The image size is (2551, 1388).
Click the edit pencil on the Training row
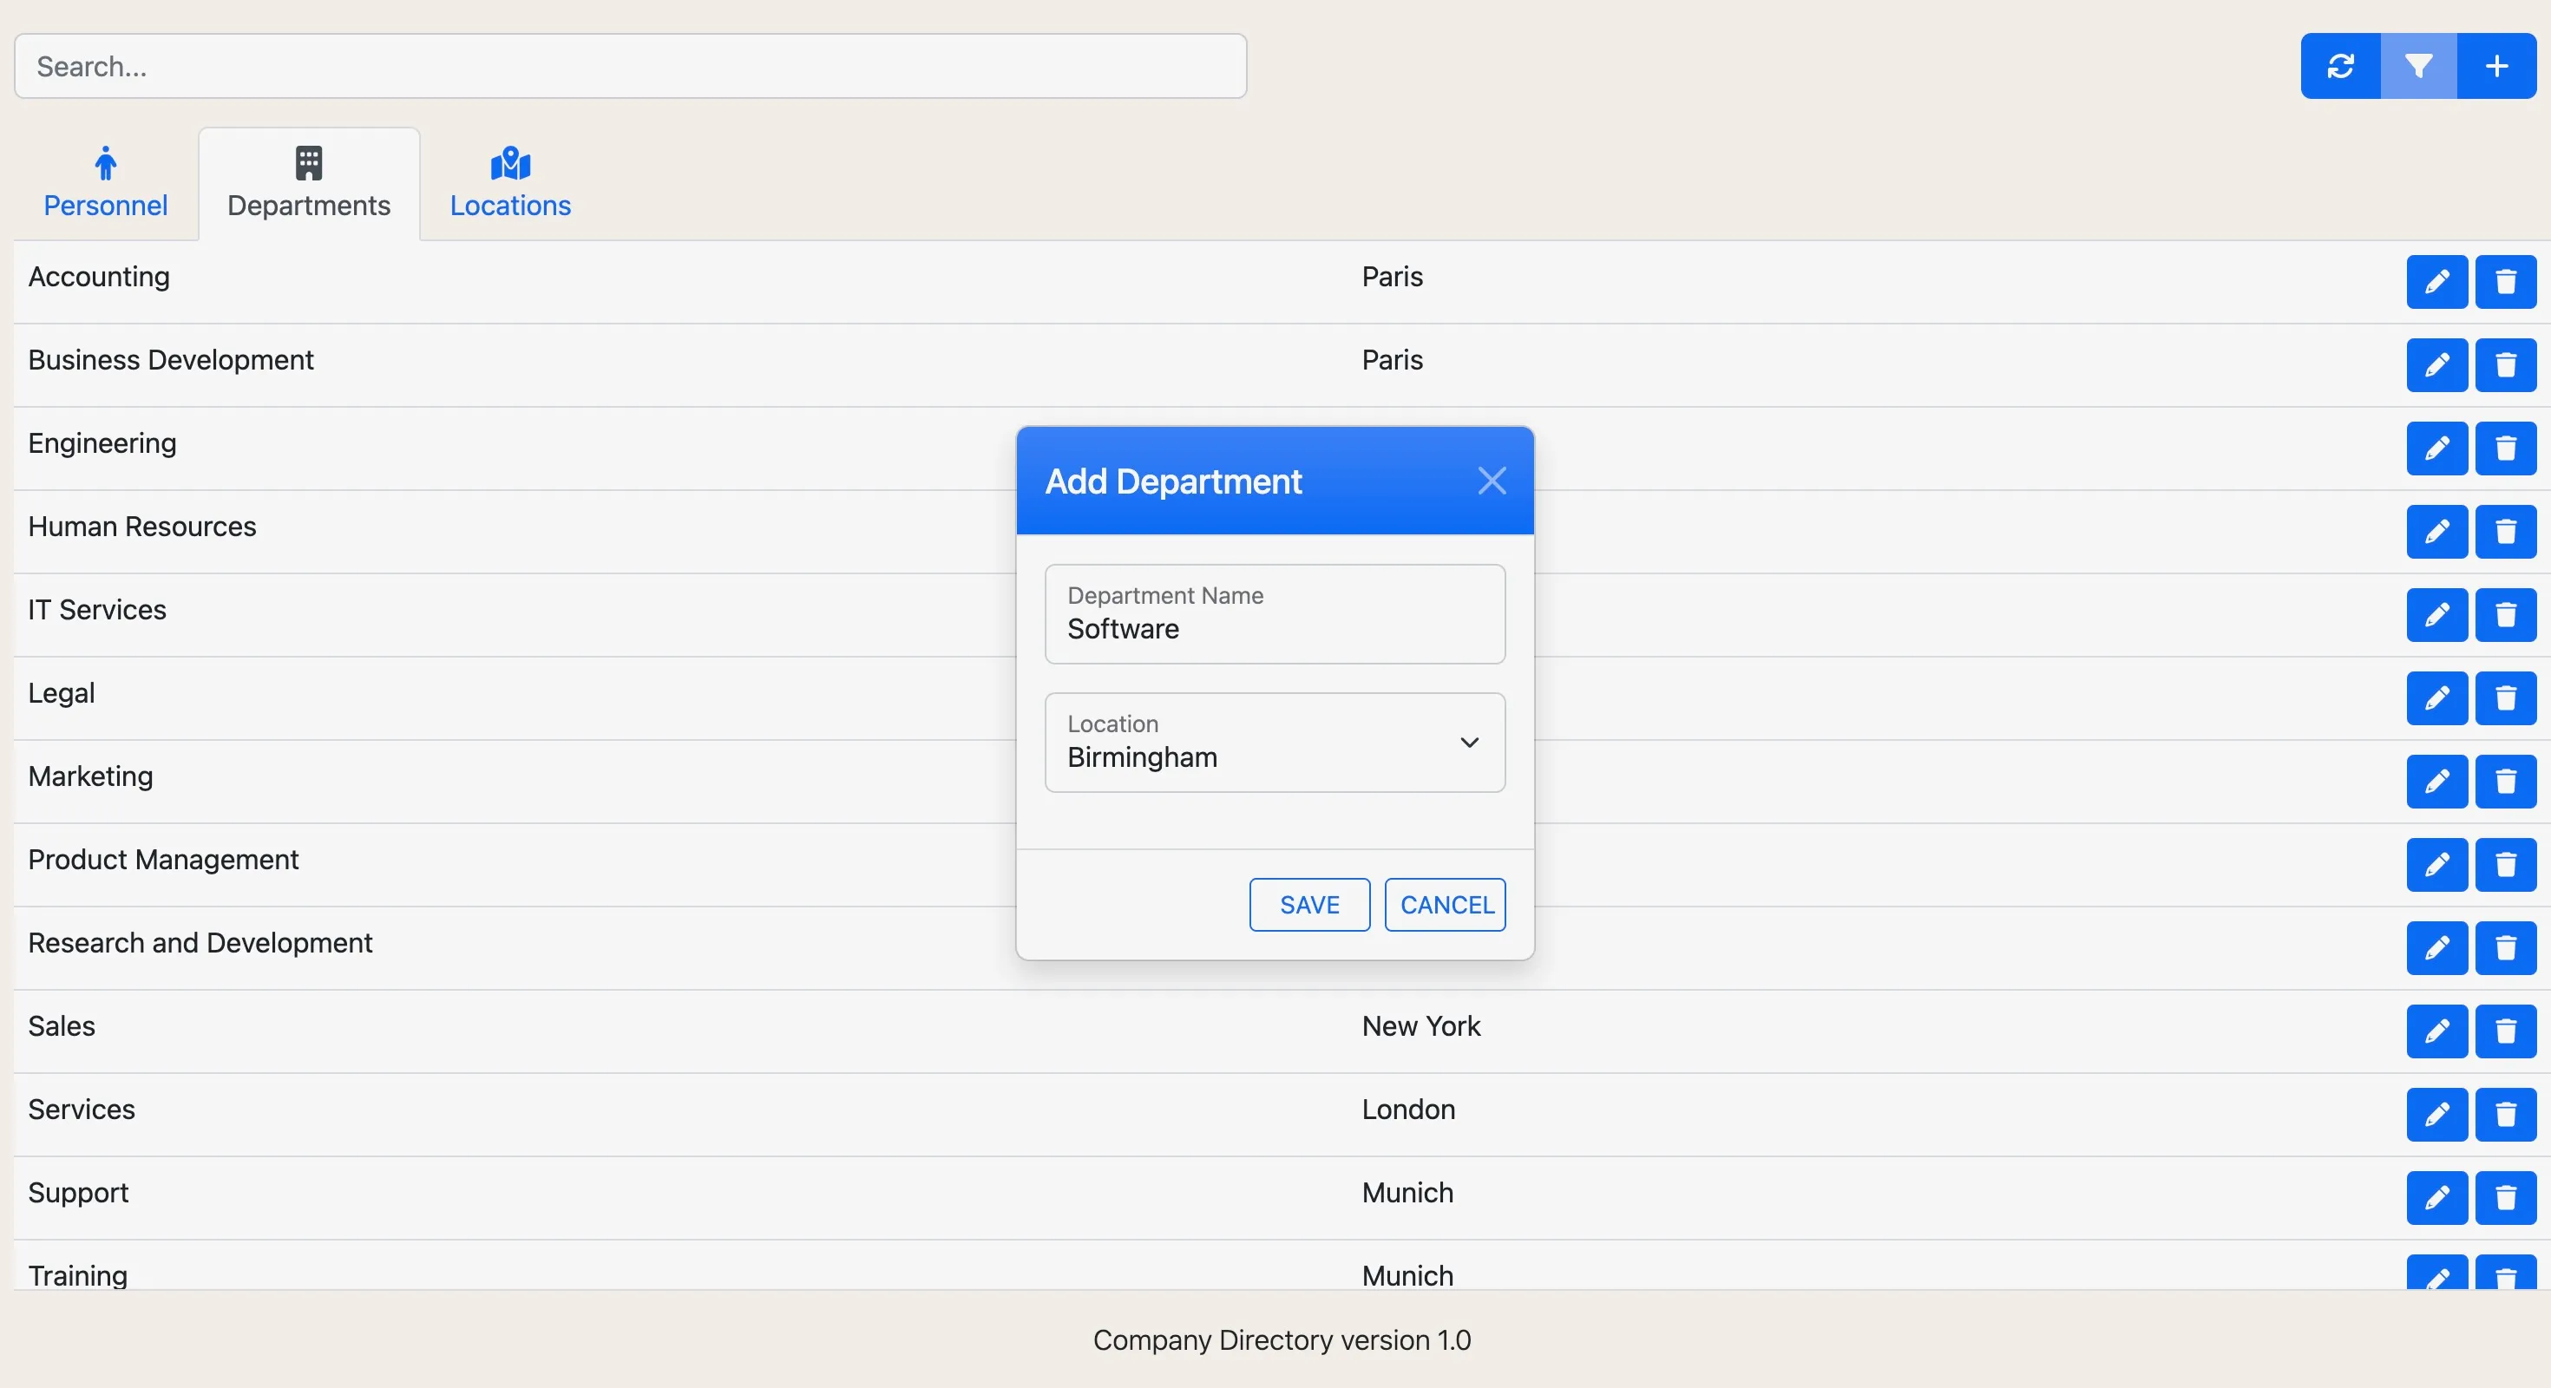2438,1276
